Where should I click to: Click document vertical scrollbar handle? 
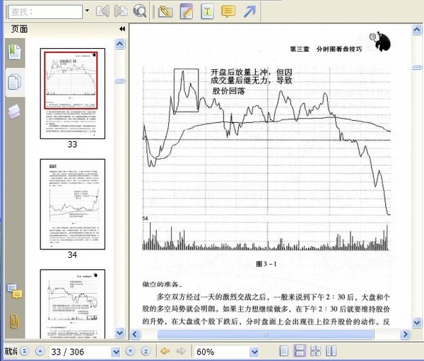coord(417,67)
